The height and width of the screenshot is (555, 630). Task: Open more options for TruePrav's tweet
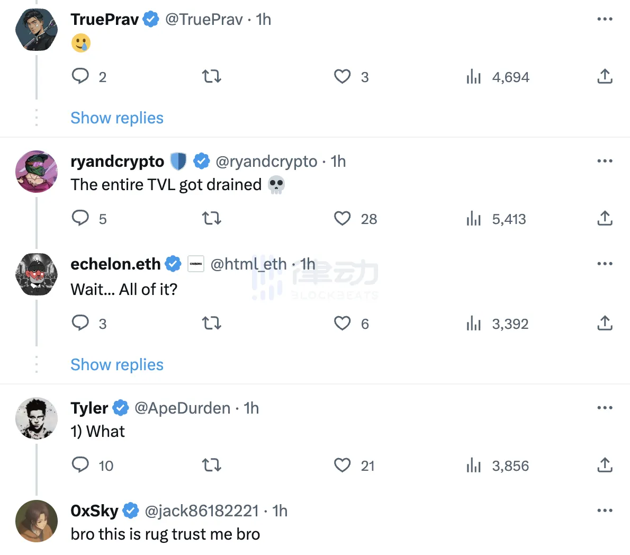point(605,19)
